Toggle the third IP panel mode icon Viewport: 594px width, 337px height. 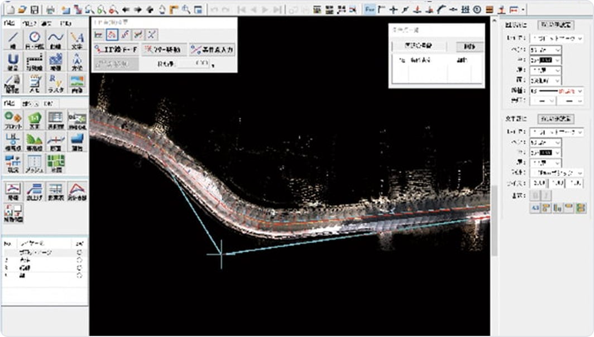pos(125,35)
